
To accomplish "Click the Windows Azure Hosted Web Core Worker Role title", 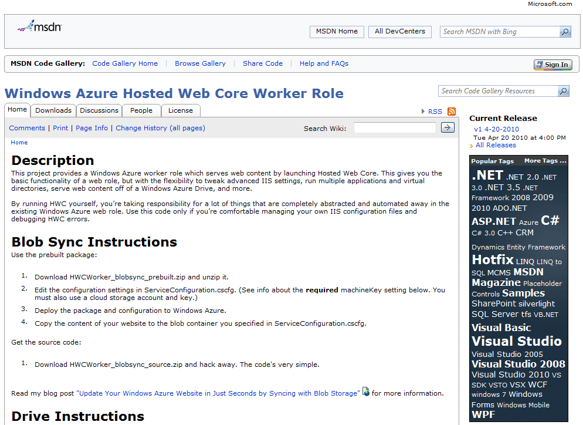I will pyautogui.click(x=174, y=93).
